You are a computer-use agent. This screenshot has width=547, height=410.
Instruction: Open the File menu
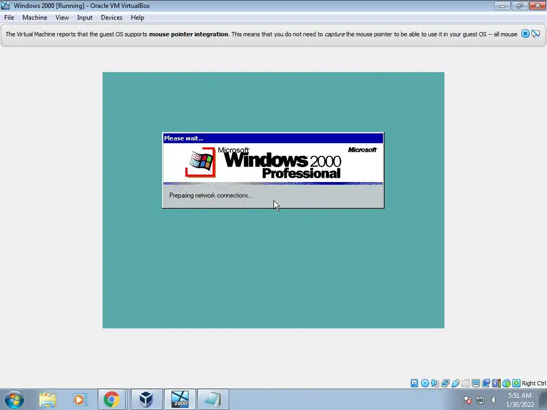tap(9, 18)
